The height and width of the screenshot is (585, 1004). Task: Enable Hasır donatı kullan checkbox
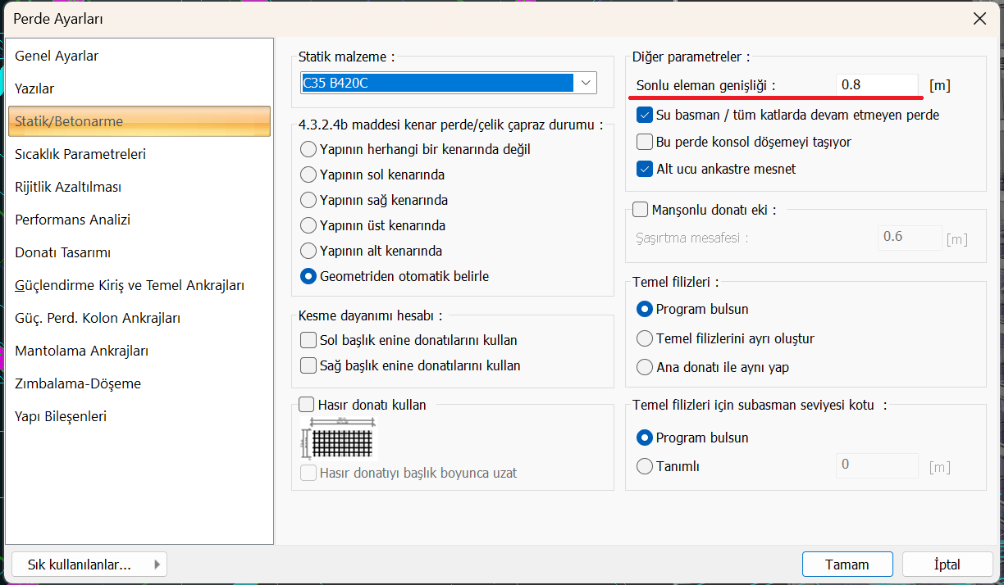click(307, 404)
